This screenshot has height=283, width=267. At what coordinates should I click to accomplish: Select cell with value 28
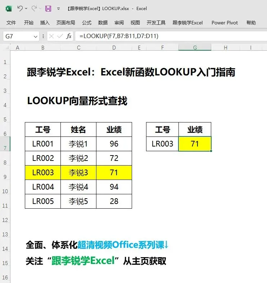pos(114,201)
